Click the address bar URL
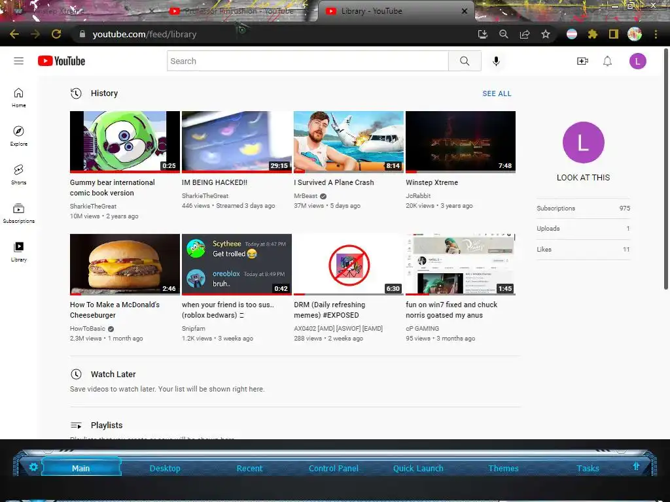Viewport: 670px width, 502px height. (x=145, y=34)
